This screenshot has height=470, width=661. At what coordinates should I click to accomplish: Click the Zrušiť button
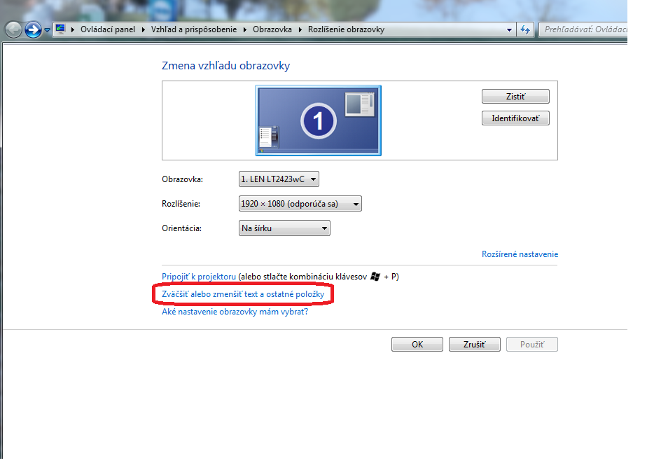coord(474,345)
